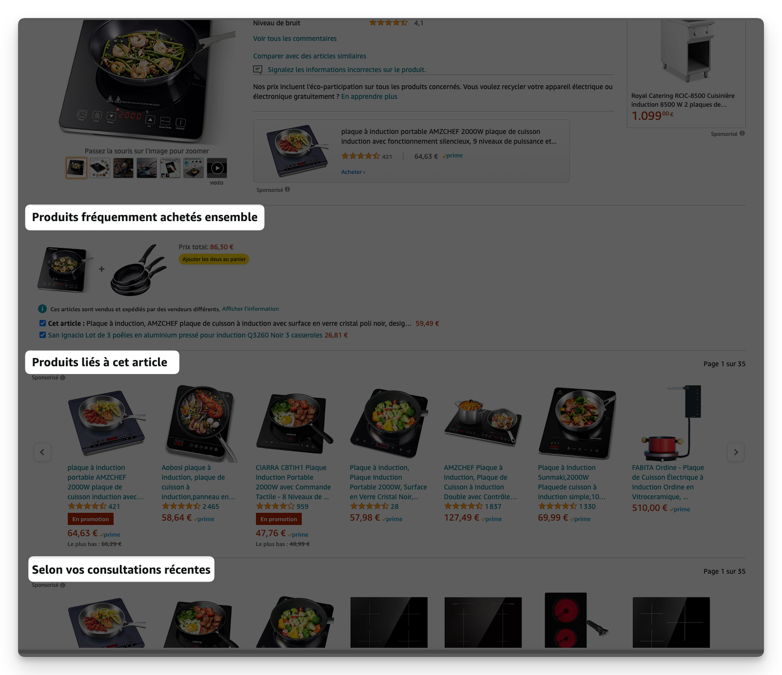Click the report incorrect information speech icon
The width and height of the screenshot is (782, 675).
(x=257, y=70)
